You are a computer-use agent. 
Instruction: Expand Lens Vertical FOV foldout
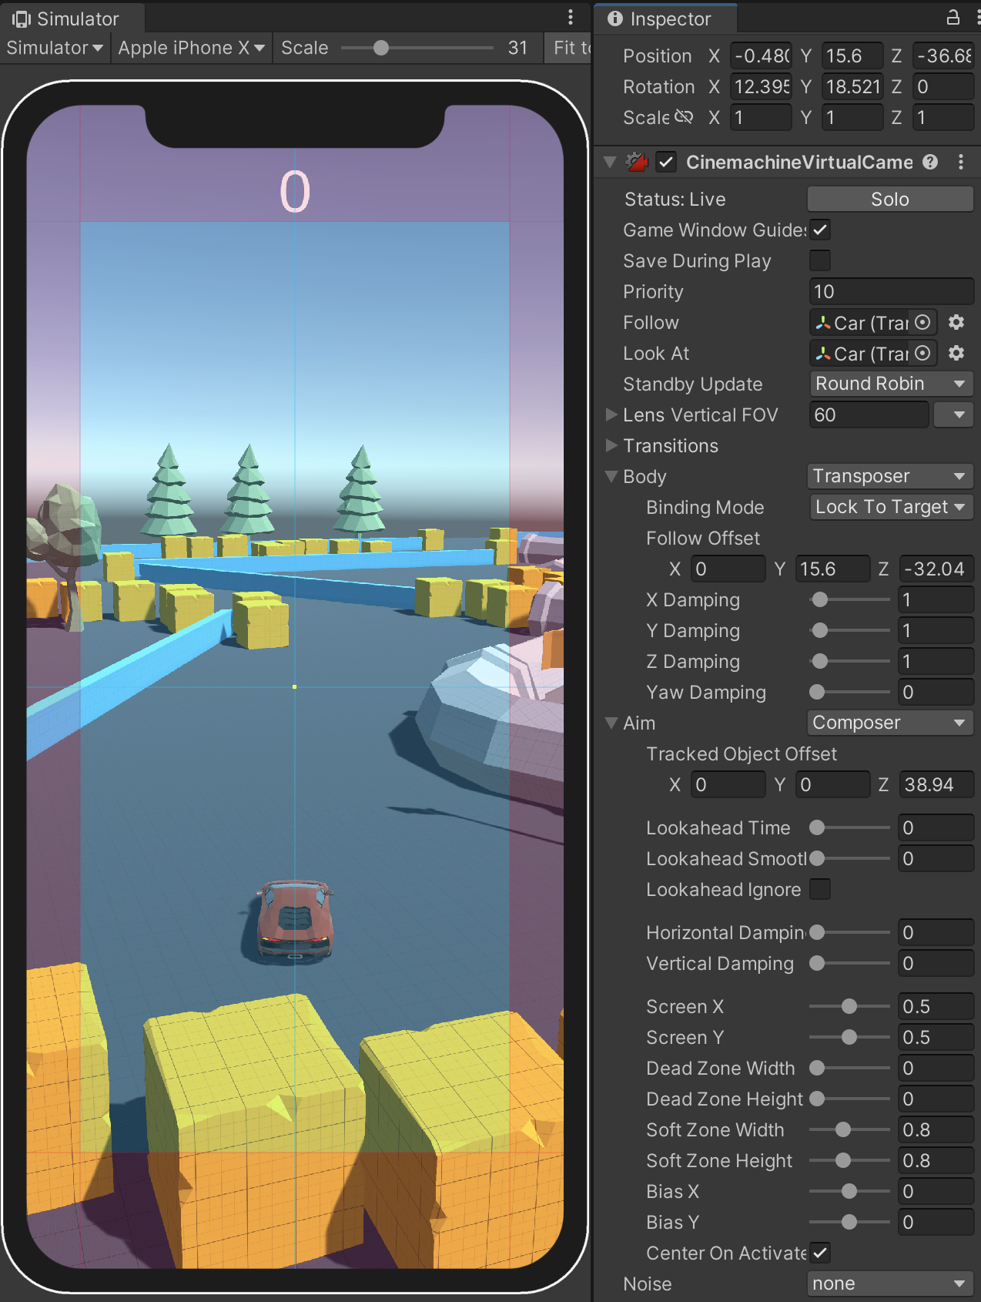pyautogui.click(x=611, y=414)
